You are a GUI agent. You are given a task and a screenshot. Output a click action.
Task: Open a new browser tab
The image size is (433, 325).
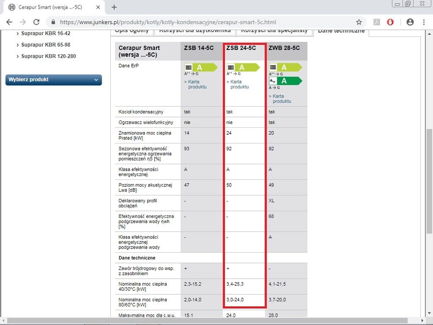click(114, 7)
